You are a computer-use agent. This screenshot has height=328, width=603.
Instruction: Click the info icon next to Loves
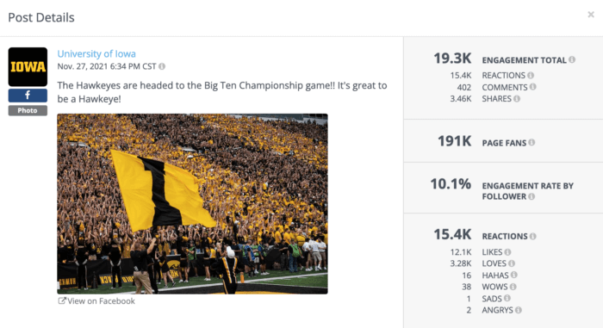tap(512, 263)
